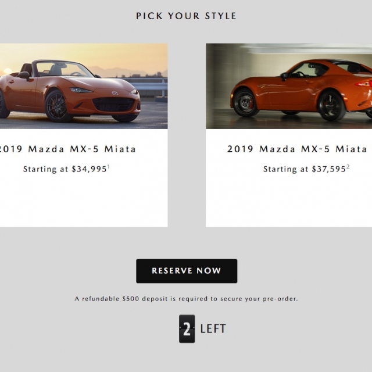
Task: Open footnote 2 beside the $37,595 price
Action: 348,167
